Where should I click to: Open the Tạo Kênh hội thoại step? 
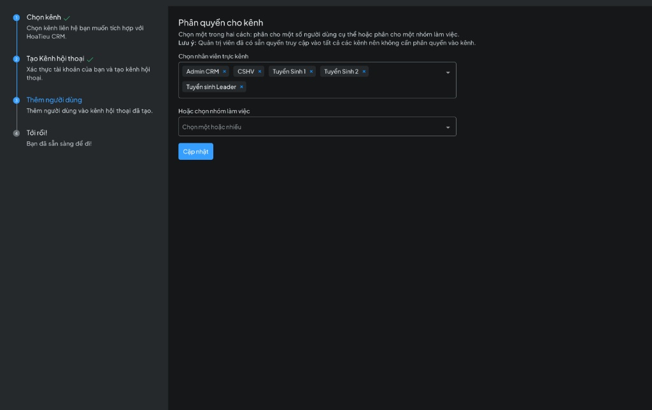55,59
